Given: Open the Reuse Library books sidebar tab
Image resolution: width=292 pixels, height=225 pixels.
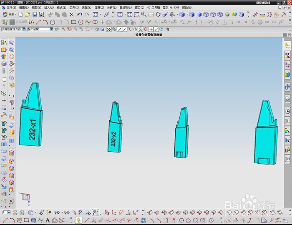Looking at the screenshot, I should pos(287,75).
